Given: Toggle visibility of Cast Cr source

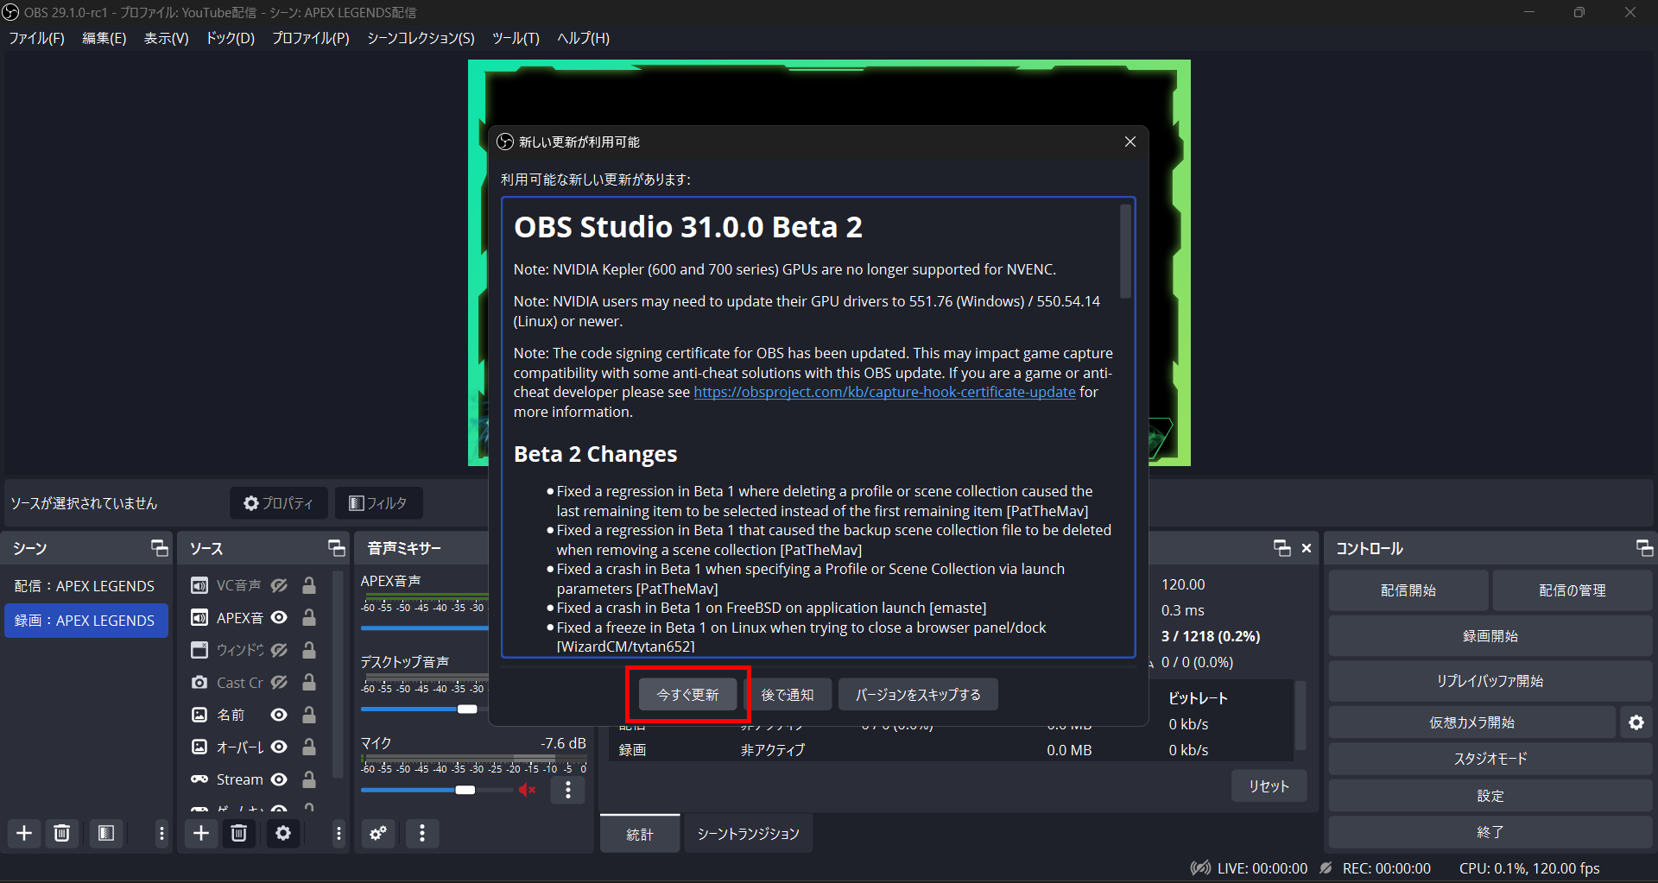Looking at the screenshot, I should 279,682.
